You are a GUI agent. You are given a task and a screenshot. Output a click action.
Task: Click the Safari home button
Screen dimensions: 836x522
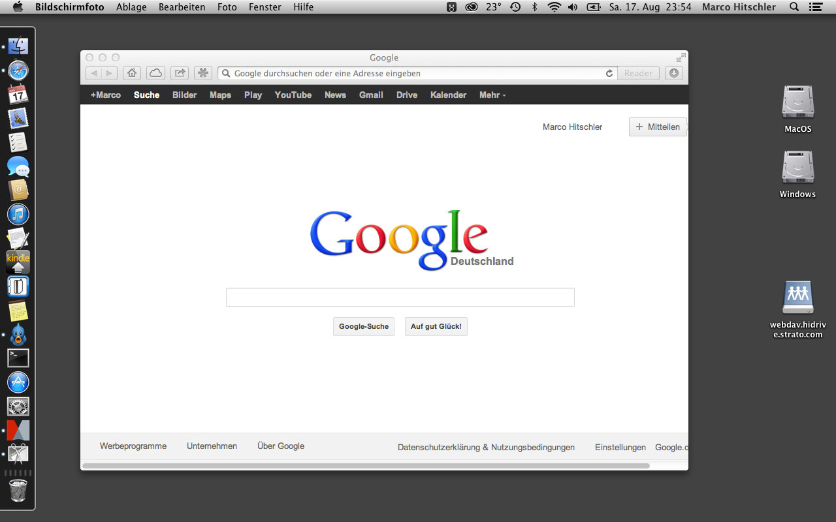pos(131,73)
